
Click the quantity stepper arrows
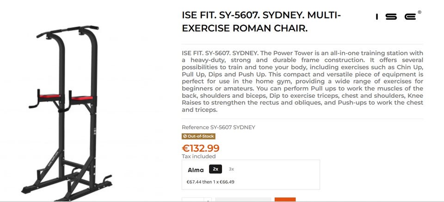point(208,200)
